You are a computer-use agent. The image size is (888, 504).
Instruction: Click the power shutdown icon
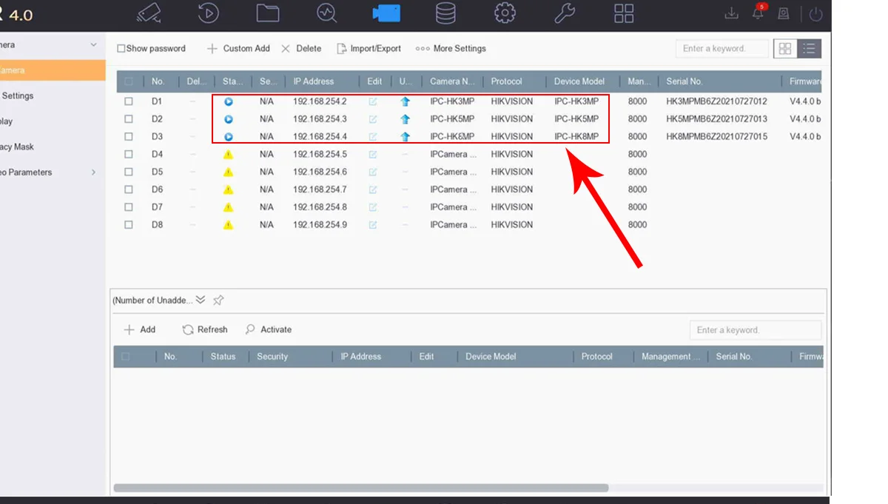coord(815,14)
